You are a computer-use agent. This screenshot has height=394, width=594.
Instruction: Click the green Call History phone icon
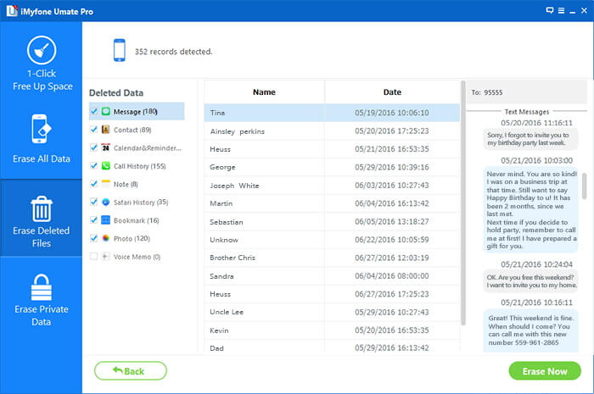coord(106,165)
